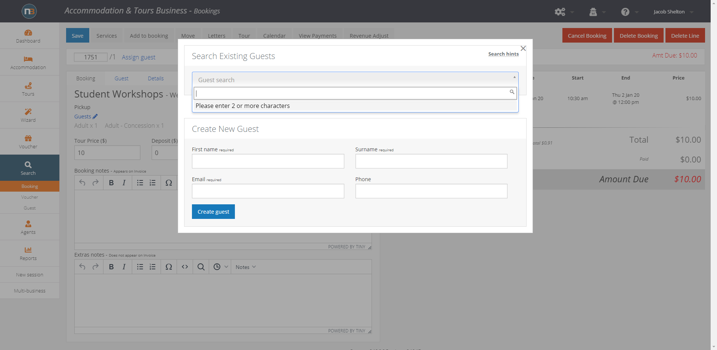Screen dimensions: 717x350
Task: Open the Calendar option
Action: (x=274, y=36)
